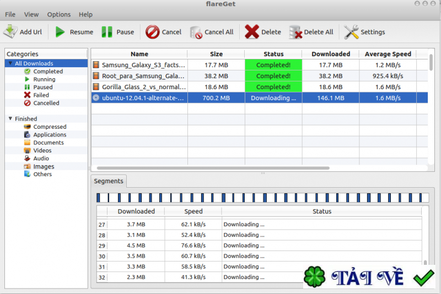Viewport: 441px width, 294px height.
Task: Click the green Resume play icon
Action: point(60,32)
